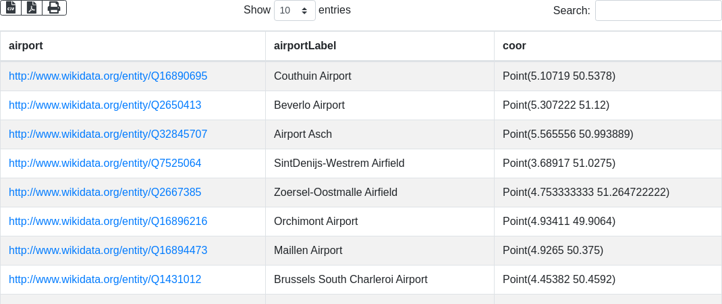
Task: Open Wikidata link Q16894473
Action: tap(108, 251)
